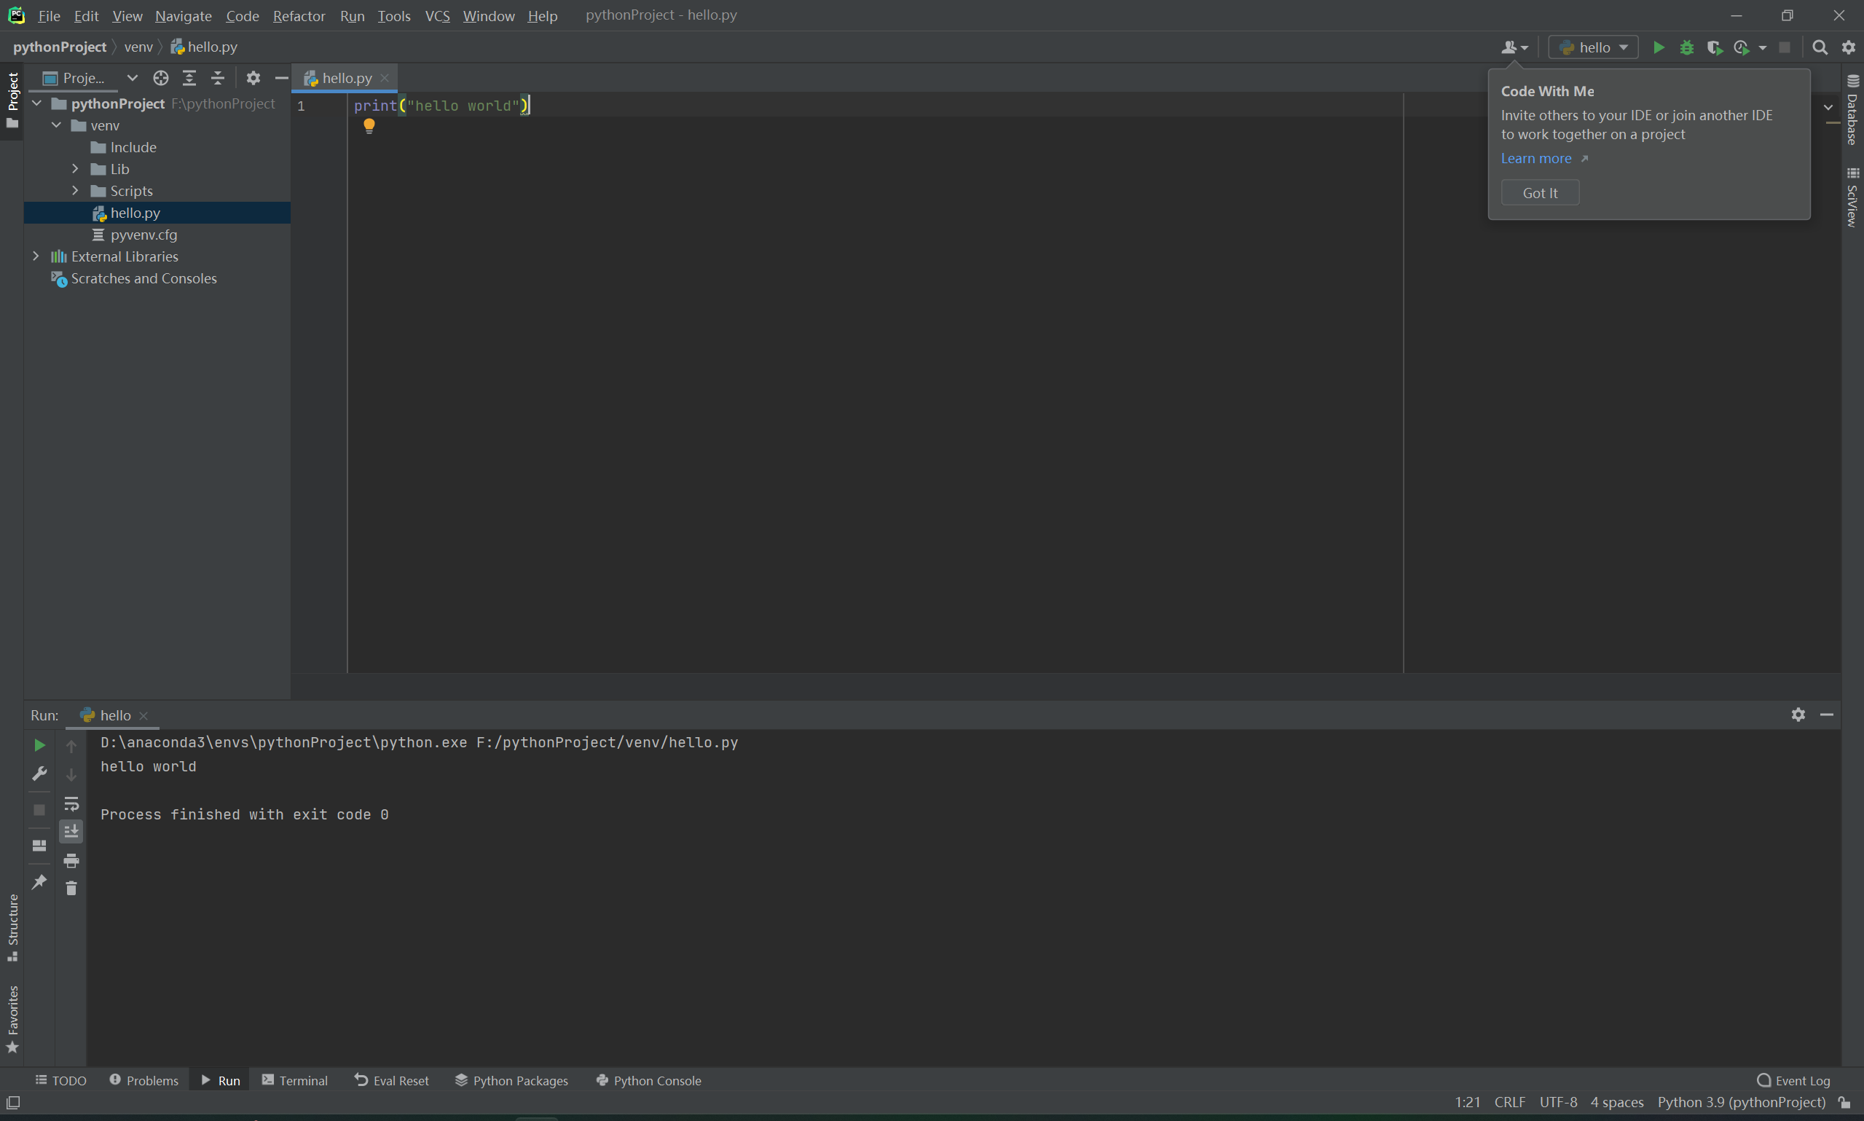The width and height of the screenshot is (1864, 1121).
Task: Run hello with coverage icon
Action: (x=1714, y=47)
